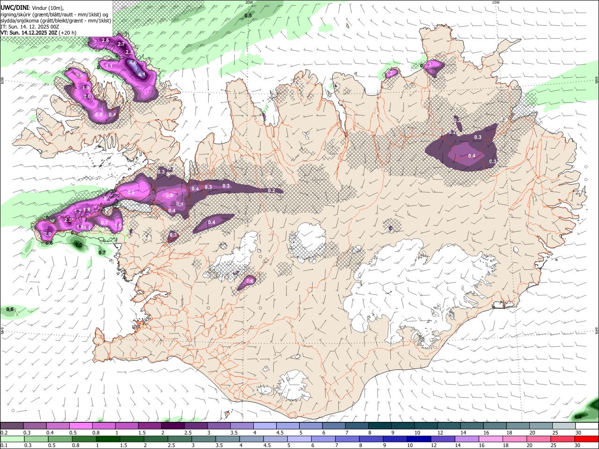Pick the upper legend swatch starting at 18
599x449 pixels.
coord(519,426)
